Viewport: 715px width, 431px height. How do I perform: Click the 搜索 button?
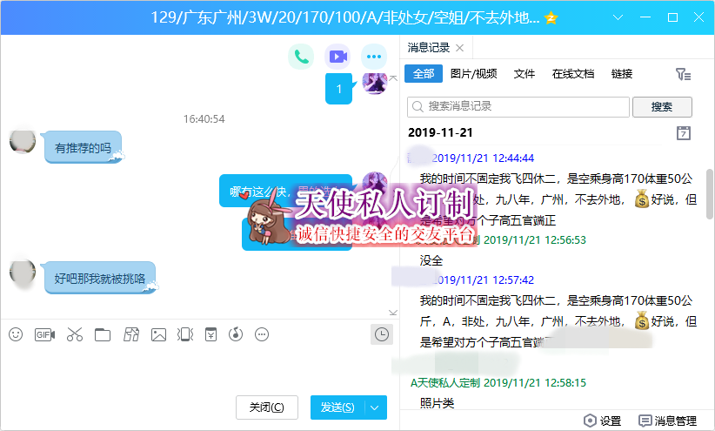tap(662, 107)
